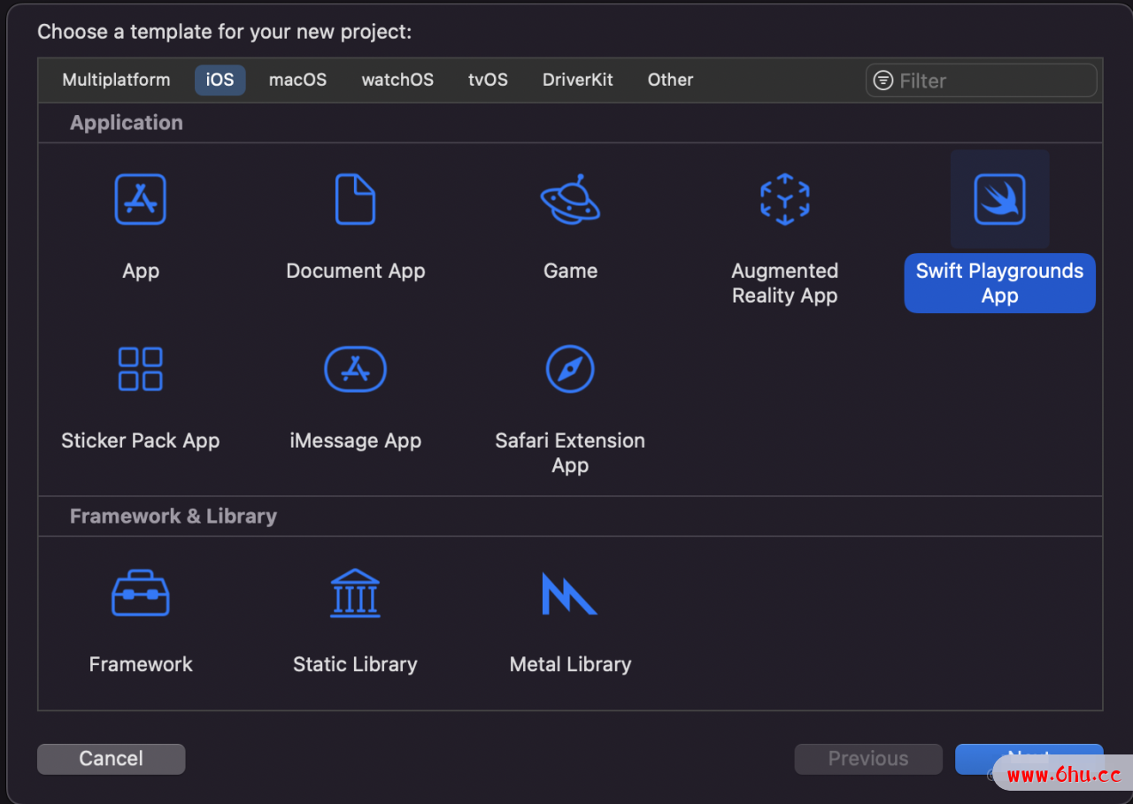Click the "App" label under first icon
Screen dimensions: 1133x804
140,271
